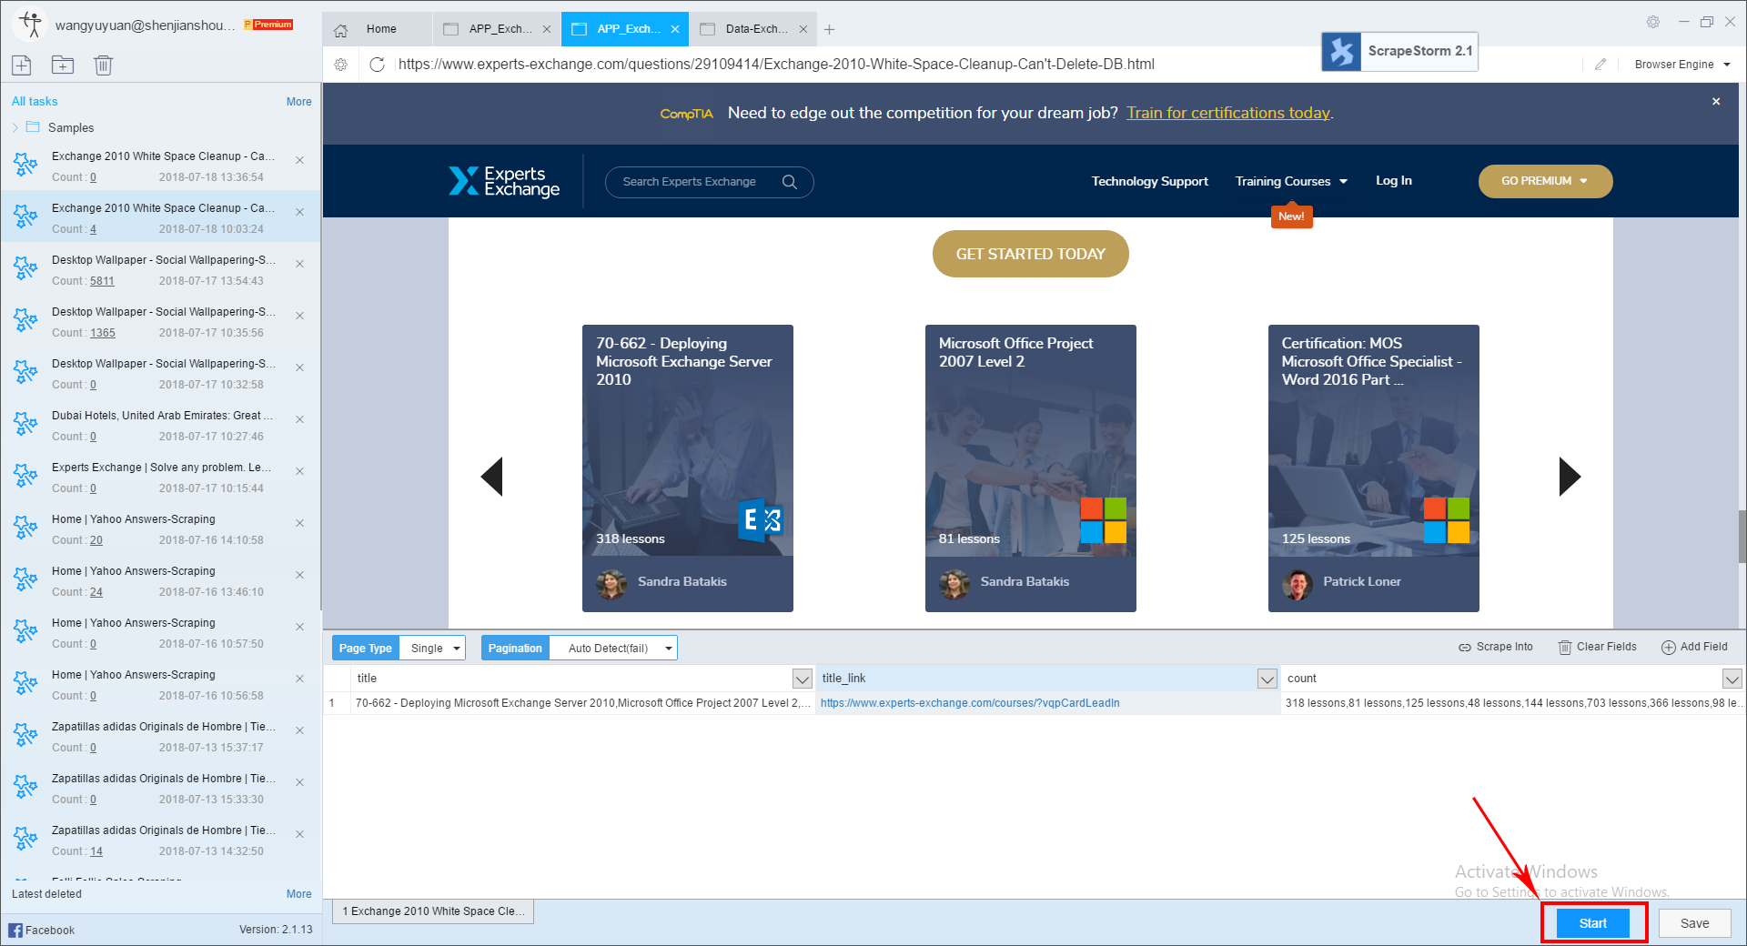The height and width of the screenshot is (946, 1747).
Task: Click the task icon of Dubai Hotels
Action: [25, 424]
